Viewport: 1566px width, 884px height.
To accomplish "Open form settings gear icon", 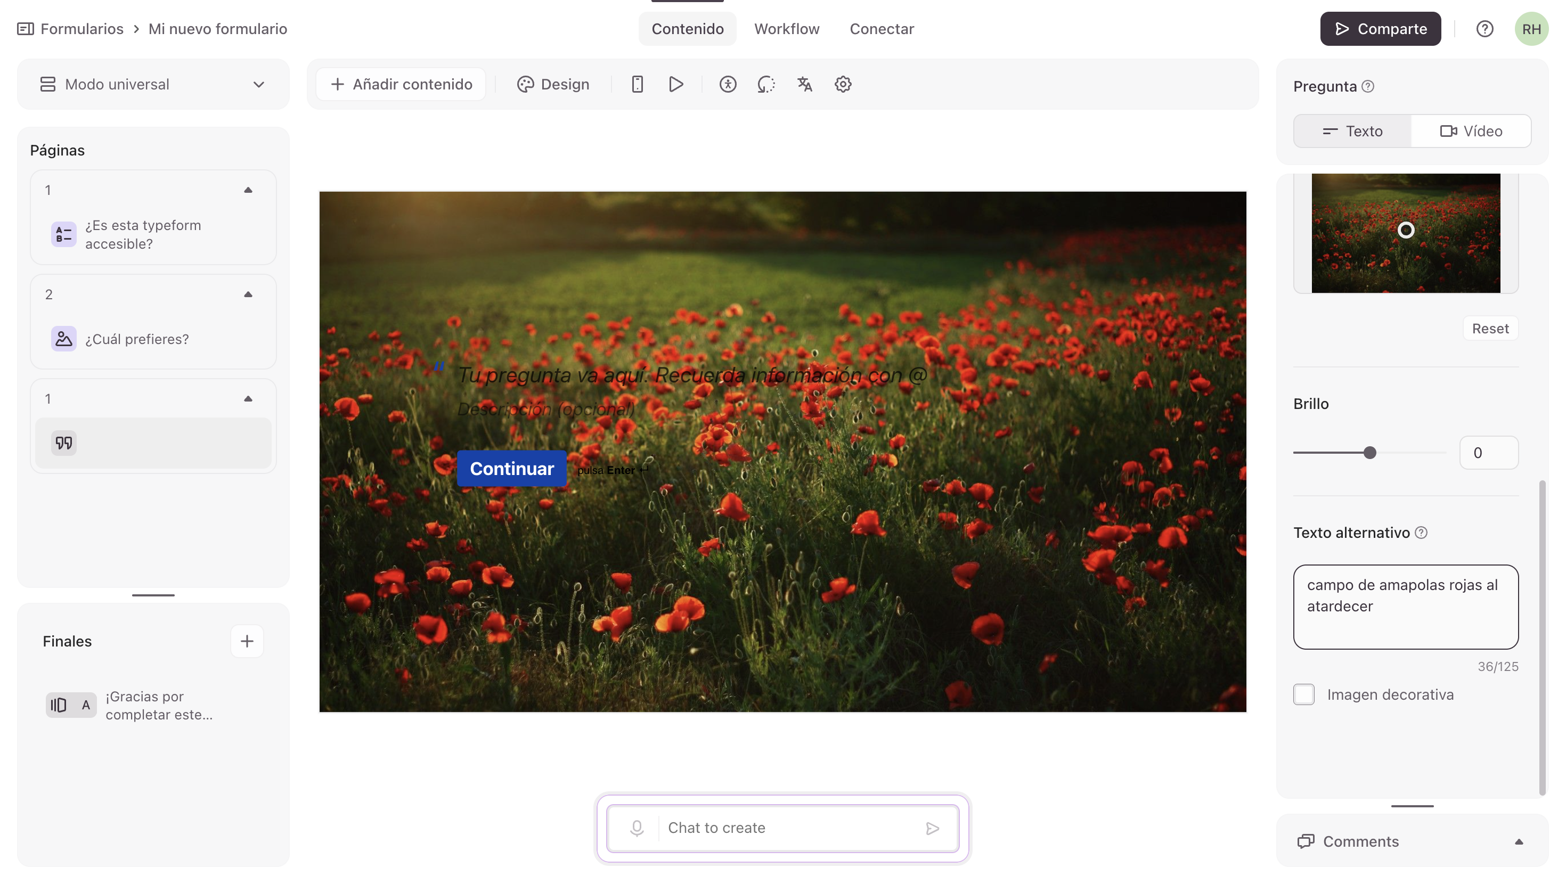I will [843, 84].
